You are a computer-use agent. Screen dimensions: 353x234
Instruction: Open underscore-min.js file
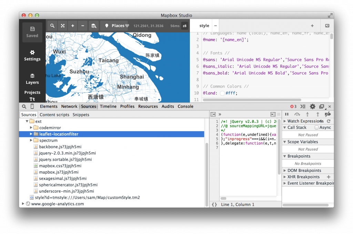pyautogui.click(x=67, y=191)
